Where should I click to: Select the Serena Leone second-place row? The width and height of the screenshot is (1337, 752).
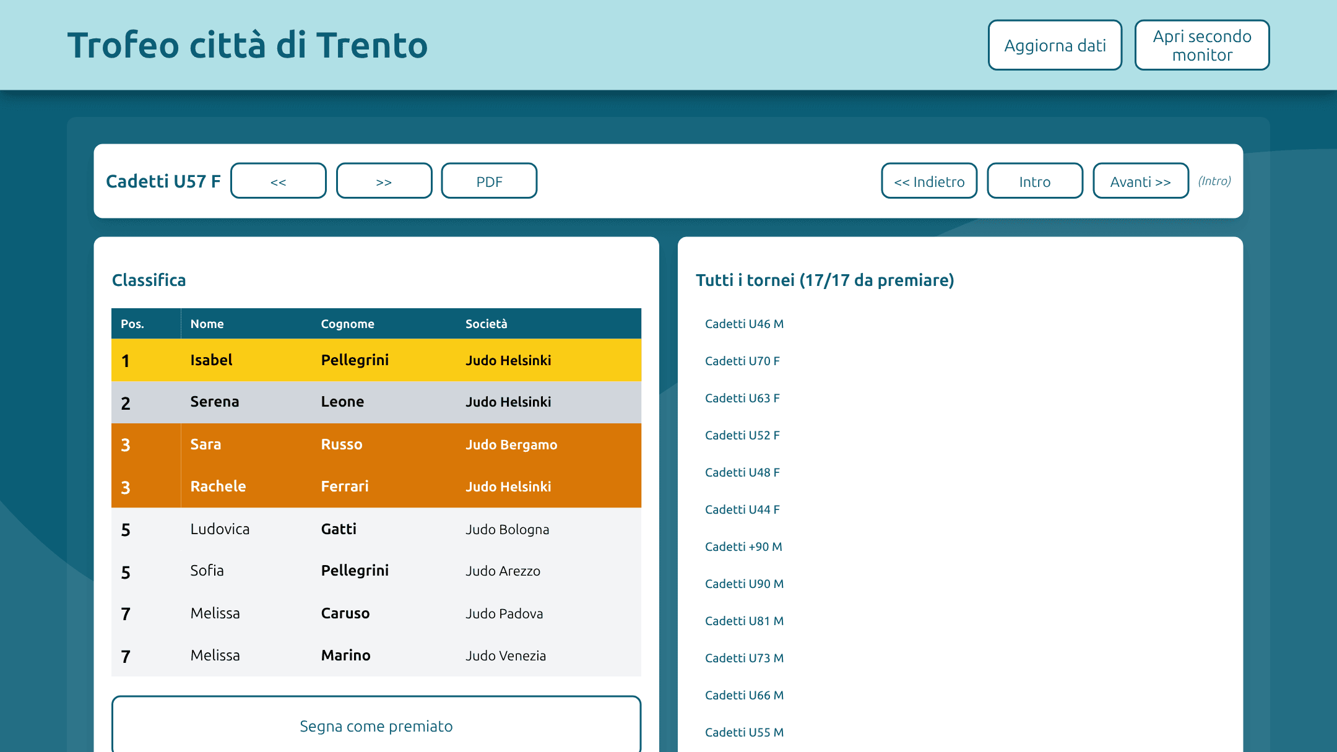click(x=376, y=402)
